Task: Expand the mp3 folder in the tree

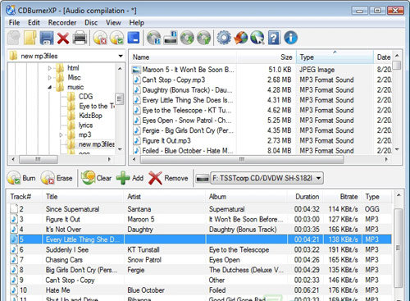Action: pos(61,135)
